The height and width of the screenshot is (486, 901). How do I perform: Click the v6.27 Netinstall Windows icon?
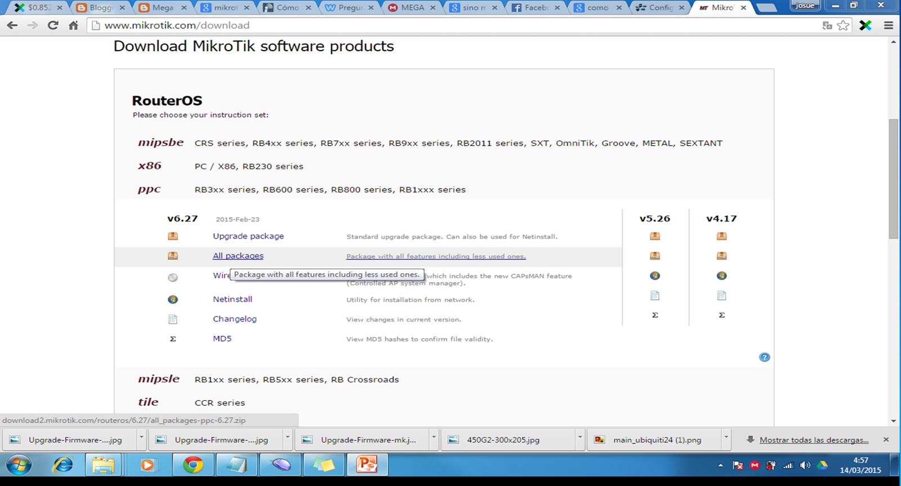173,300
